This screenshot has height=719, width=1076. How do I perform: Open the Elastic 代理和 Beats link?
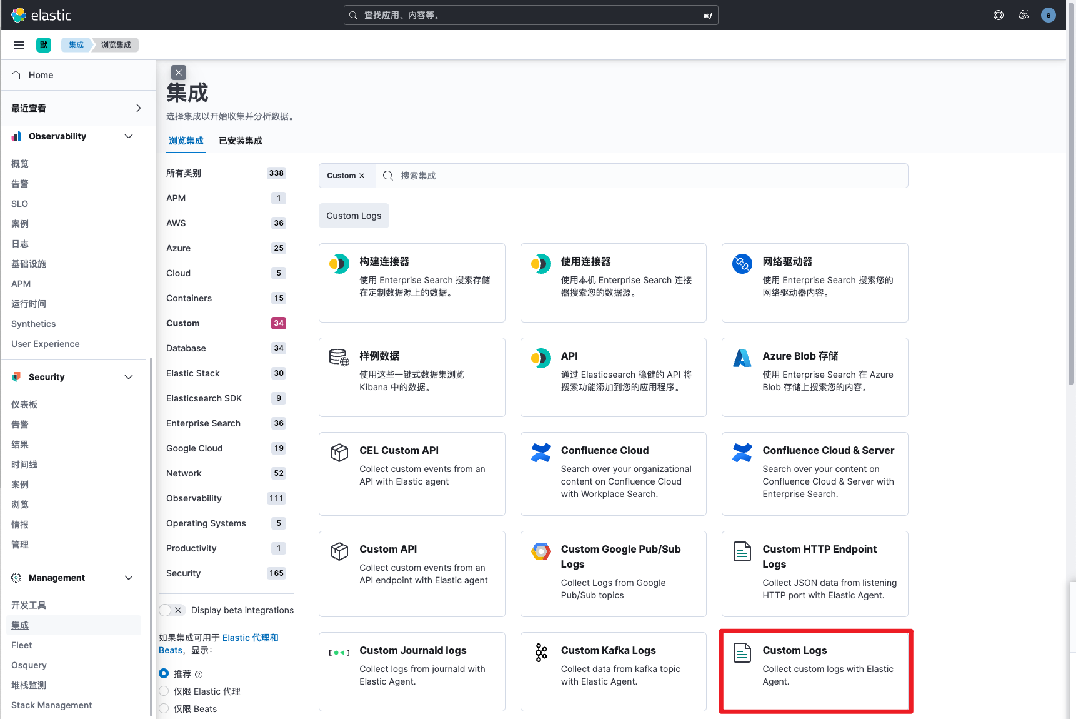pyautogui.click(x=219, y=644)
